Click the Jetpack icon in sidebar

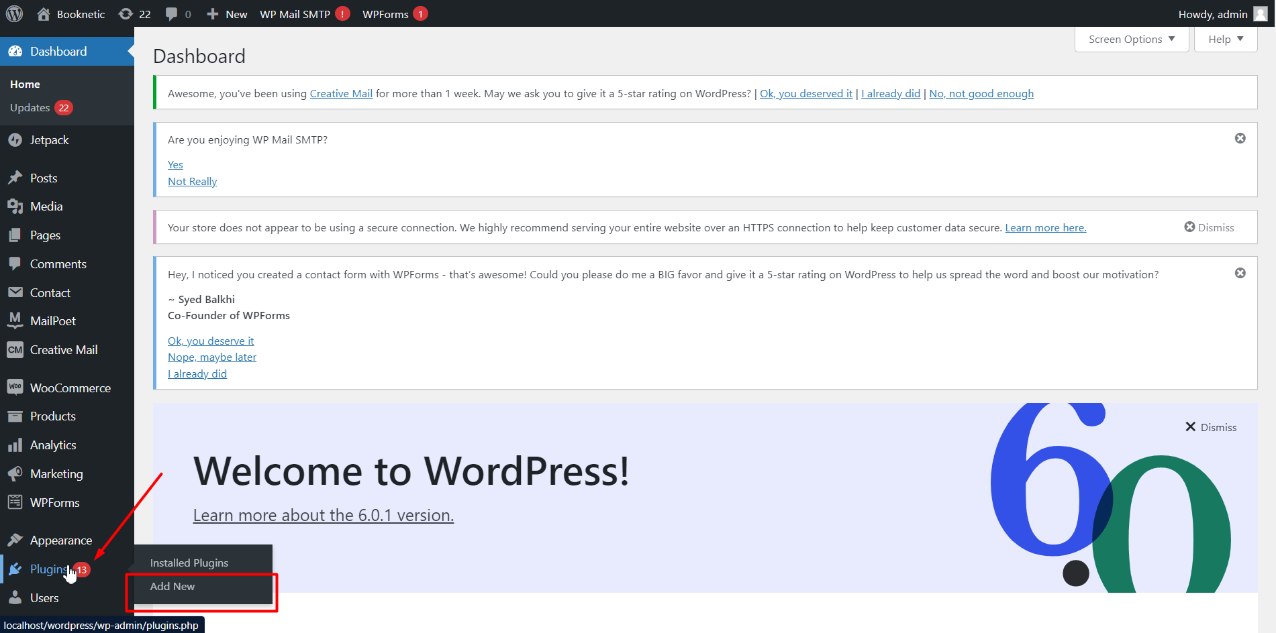tap(15, 140)
